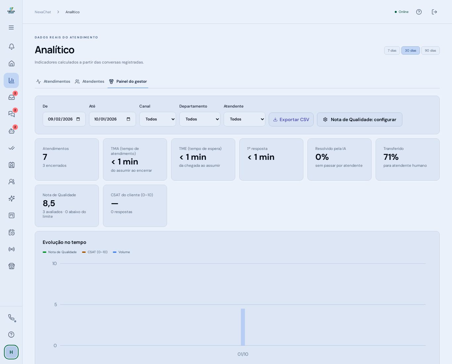452x364 pixels.
Task: Click the NexaChat breadcrumb link
Action: coord(43,12)
